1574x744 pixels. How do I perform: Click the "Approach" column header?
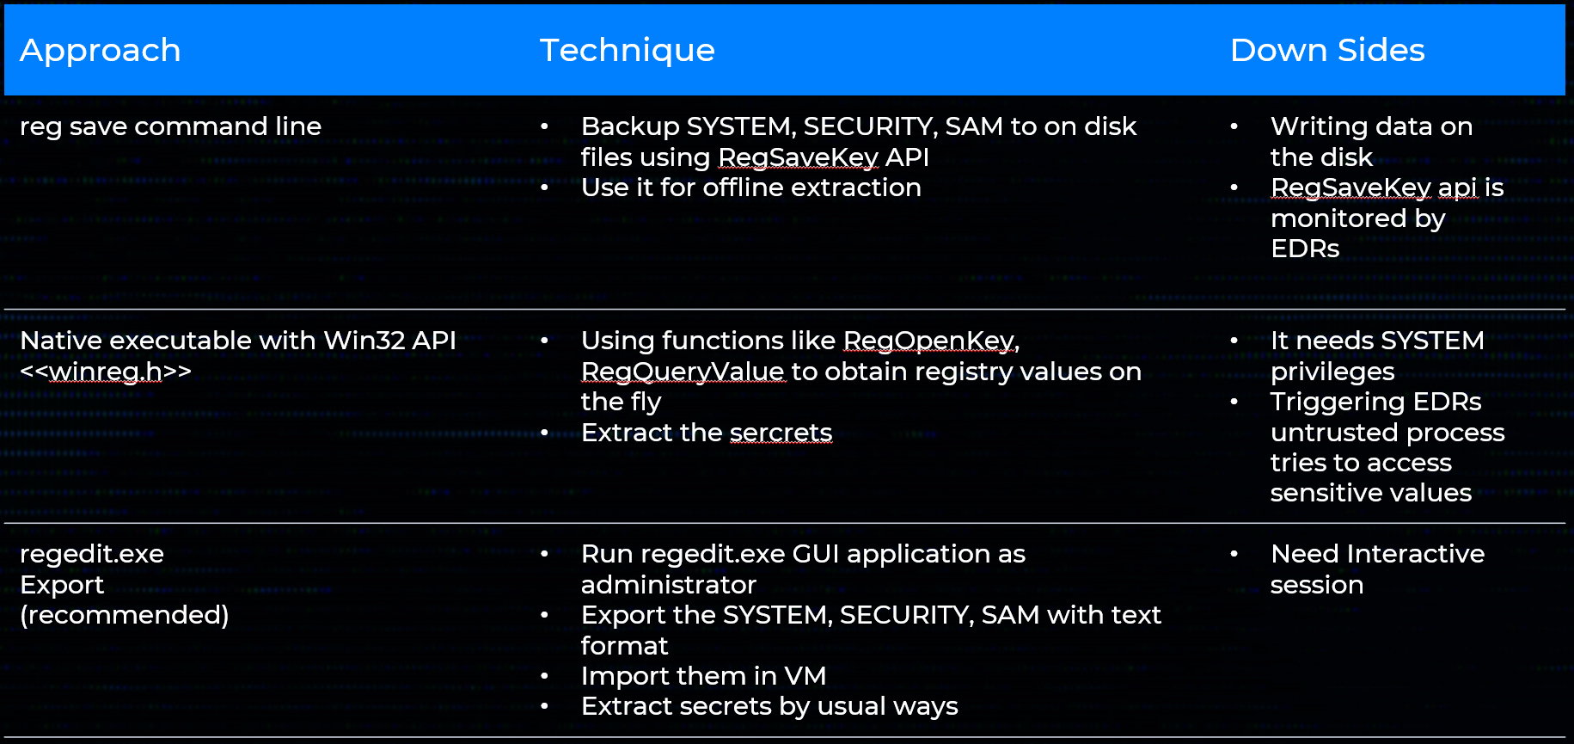coord(101,50)
